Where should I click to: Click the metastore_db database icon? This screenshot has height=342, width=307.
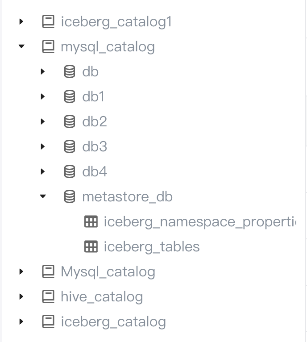click(x=70, y=196)
